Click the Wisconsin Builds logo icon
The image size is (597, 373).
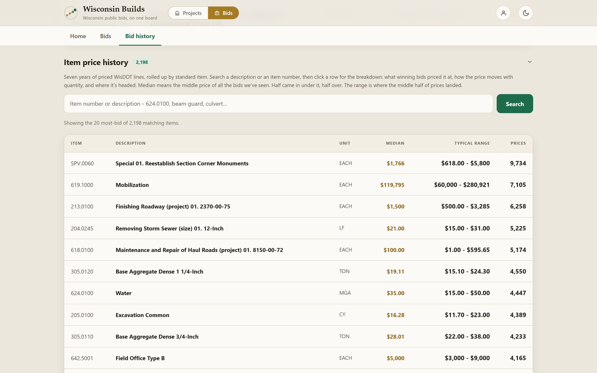[x=71, y=13]
